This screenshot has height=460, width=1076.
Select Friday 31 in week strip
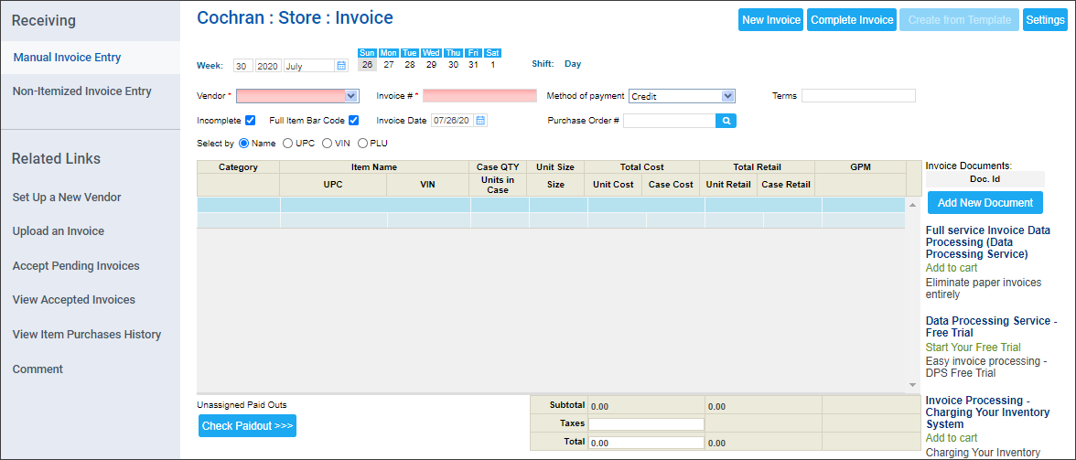[473, 64]
